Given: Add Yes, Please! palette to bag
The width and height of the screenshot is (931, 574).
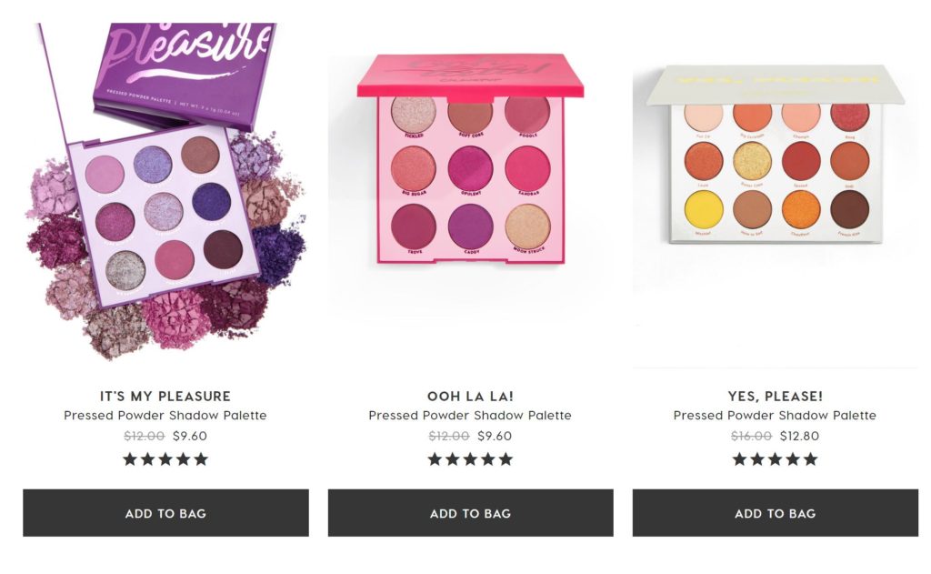Looking at the screenshot, I should [x=775, y=513].
